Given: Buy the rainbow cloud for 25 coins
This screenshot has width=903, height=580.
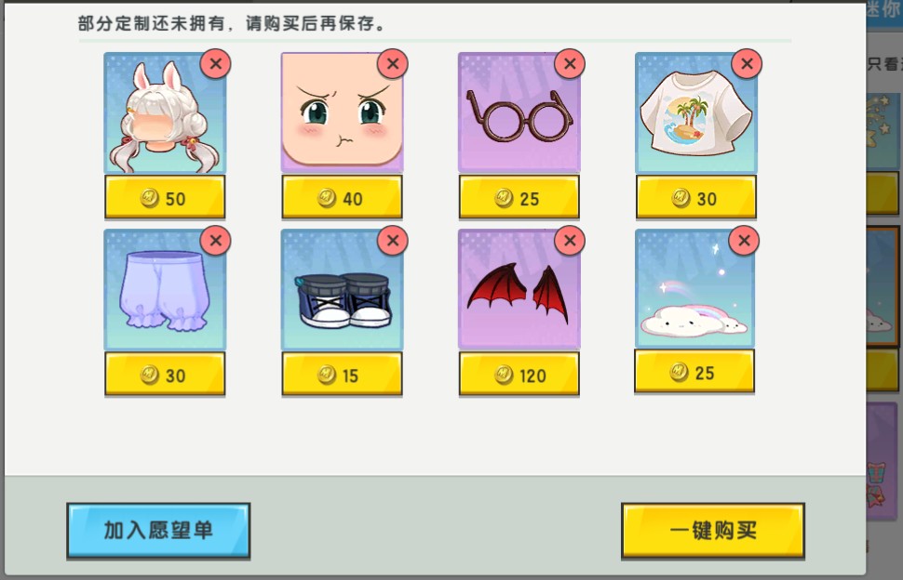Looking at the screenshot, I should 694,373.
